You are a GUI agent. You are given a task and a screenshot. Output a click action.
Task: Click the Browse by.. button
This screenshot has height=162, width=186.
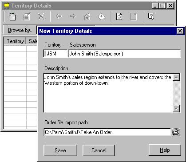coord(20,30)
